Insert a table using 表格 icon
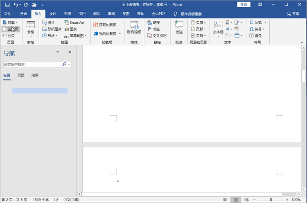 tap(31, 27)
